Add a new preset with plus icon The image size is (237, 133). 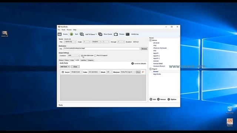151,99
